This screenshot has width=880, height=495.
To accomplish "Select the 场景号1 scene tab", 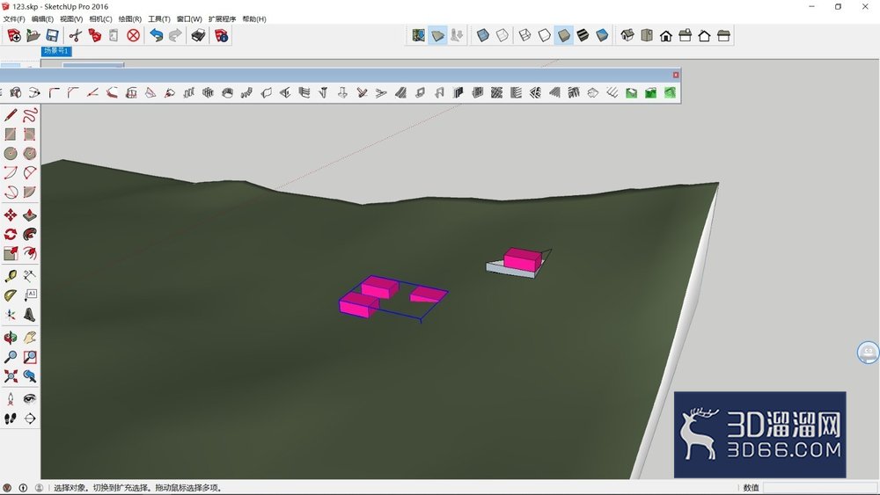I will [56, 51].
